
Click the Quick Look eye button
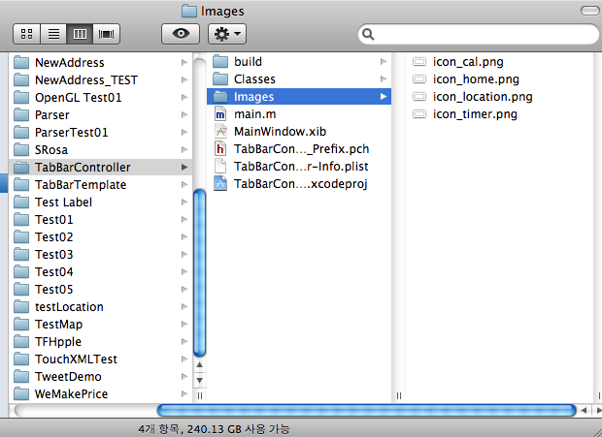[181, 34]
